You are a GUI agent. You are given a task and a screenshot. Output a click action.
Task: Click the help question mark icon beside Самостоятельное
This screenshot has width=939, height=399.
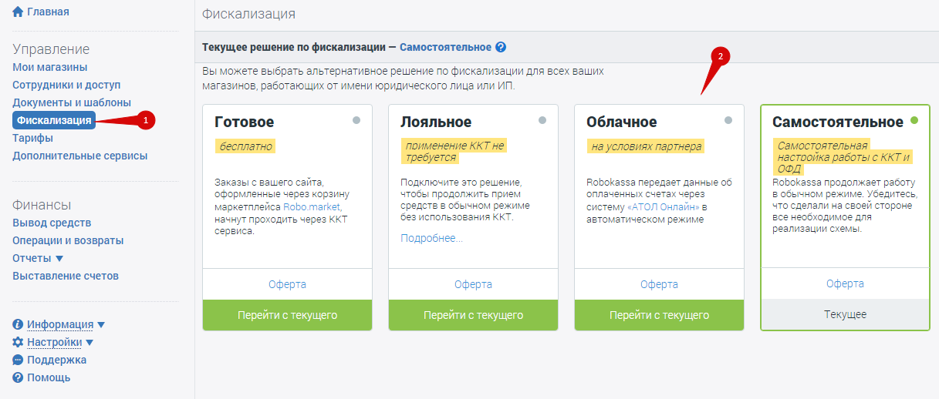click(501, 47)
